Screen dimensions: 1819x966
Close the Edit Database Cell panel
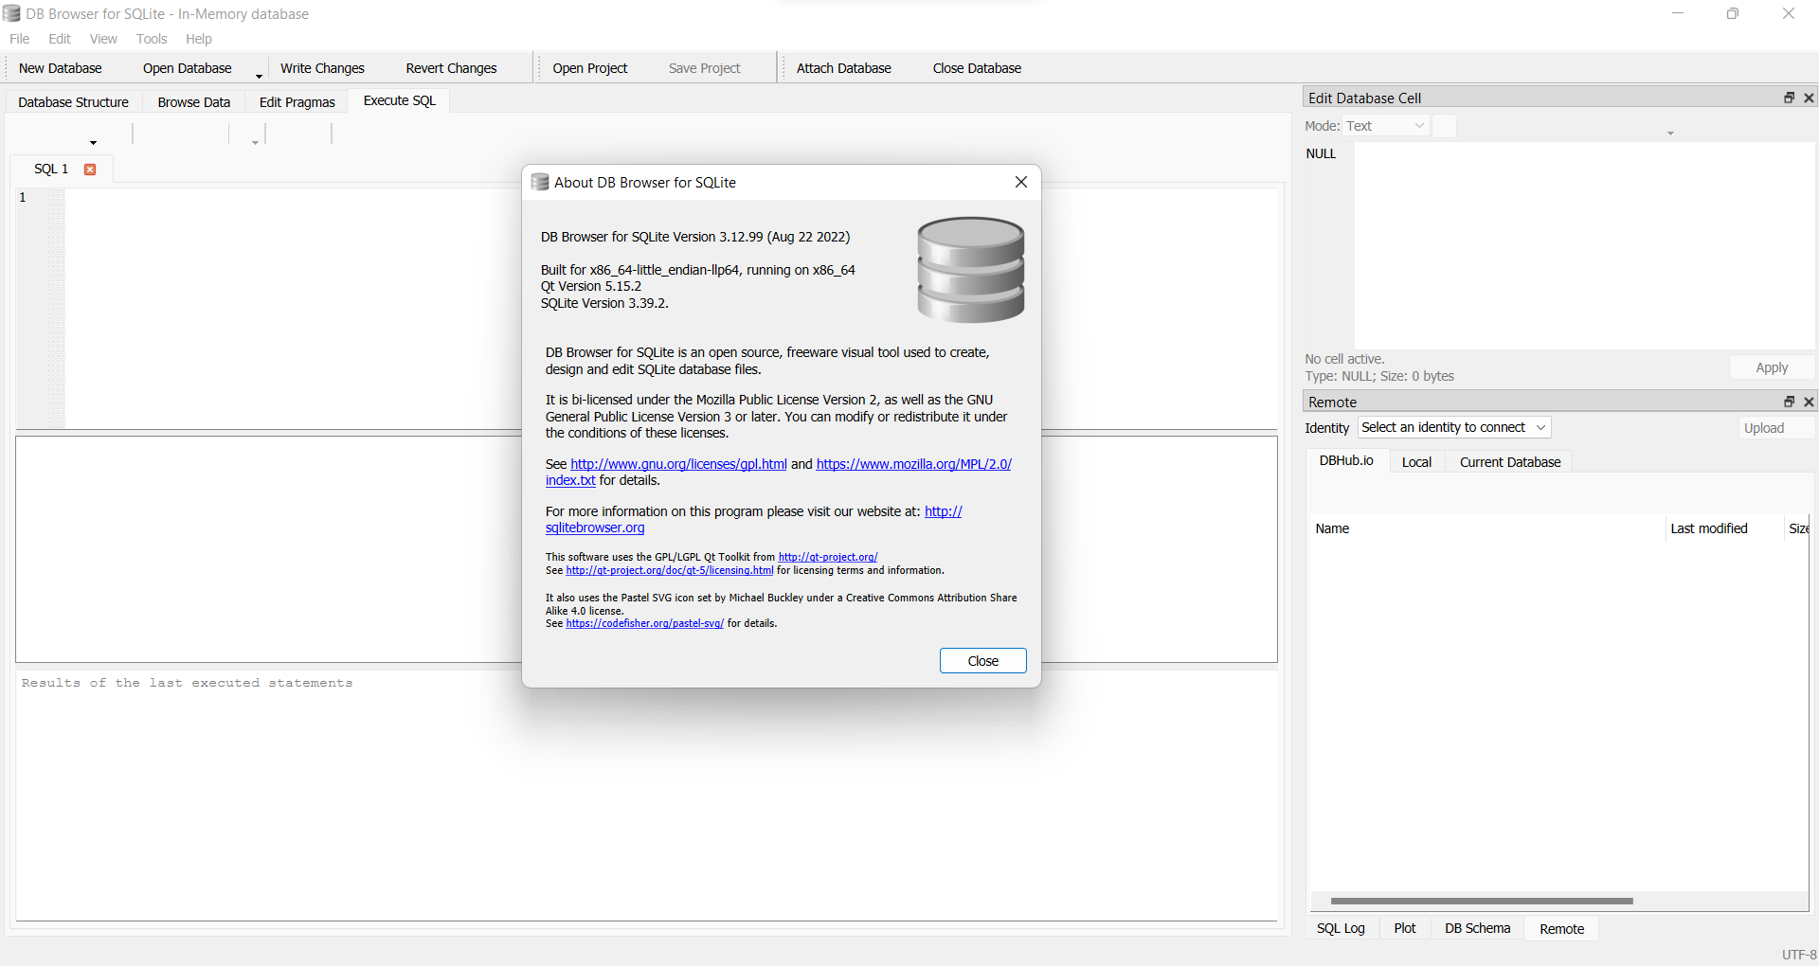tap(1809, 98)
